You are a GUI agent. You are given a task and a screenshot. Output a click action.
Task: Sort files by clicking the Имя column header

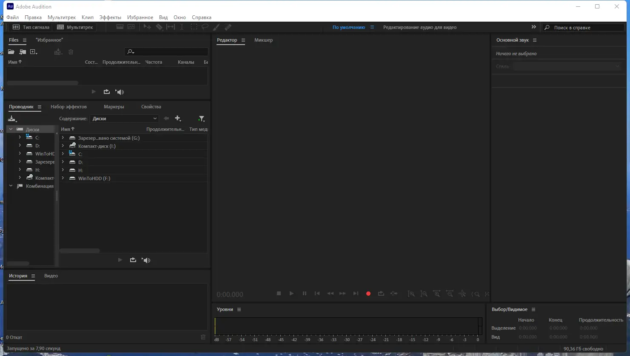pos(13,62)
